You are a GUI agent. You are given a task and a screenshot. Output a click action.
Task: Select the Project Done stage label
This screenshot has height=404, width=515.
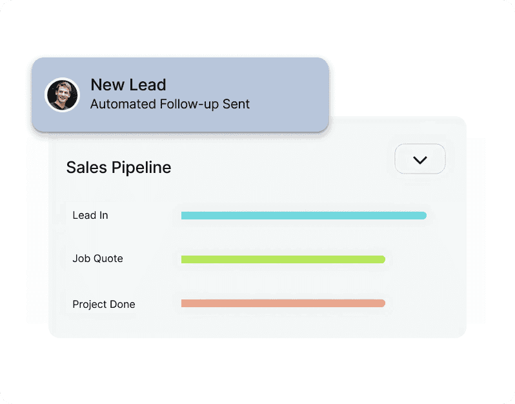point(104,304)
